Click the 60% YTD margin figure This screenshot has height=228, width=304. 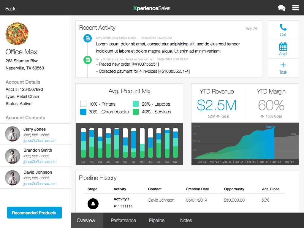click(x=271, y=105)
